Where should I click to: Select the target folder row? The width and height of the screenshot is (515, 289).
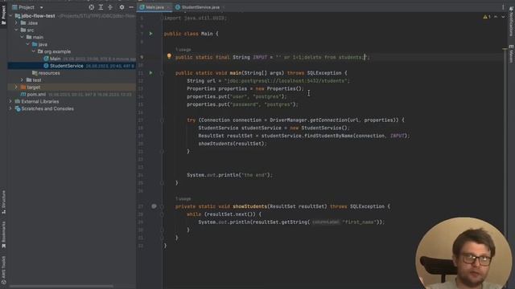click(x=72, y=88)
